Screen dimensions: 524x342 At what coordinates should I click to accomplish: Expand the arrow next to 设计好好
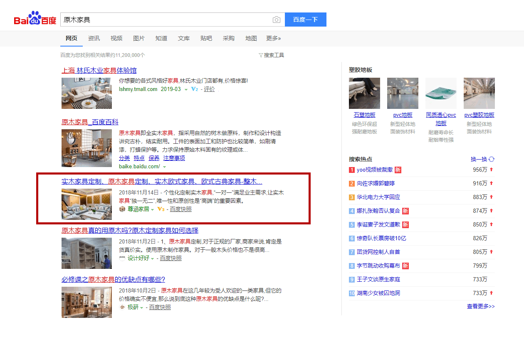(x=152, y=258)
